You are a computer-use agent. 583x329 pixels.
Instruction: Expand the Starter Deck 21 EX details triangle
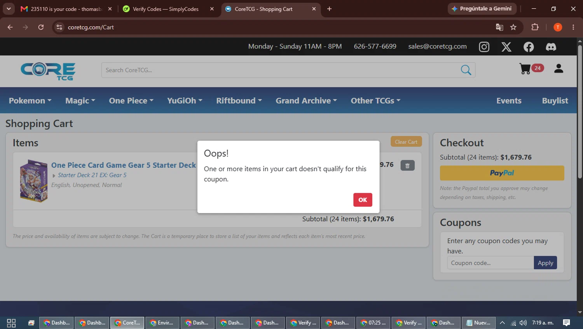54,176
